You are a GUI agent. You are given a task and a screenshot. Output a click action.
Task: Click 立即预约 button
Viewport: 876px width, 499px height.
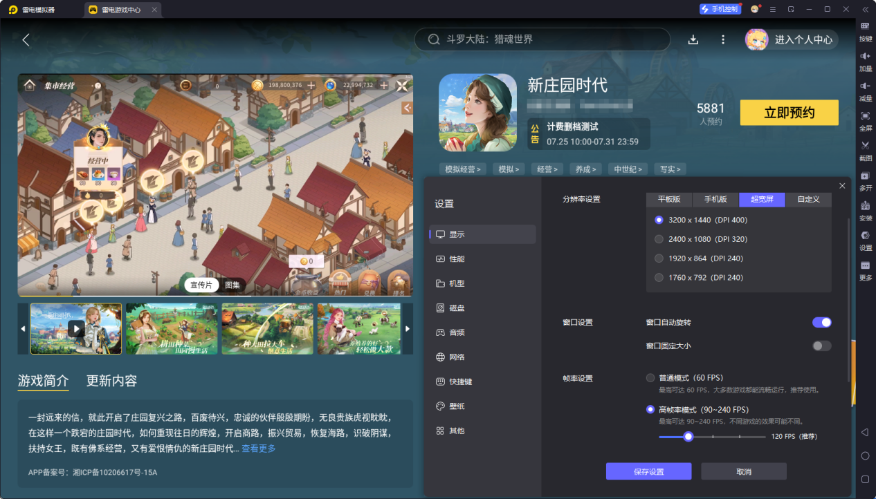click(x=789, y=113)
